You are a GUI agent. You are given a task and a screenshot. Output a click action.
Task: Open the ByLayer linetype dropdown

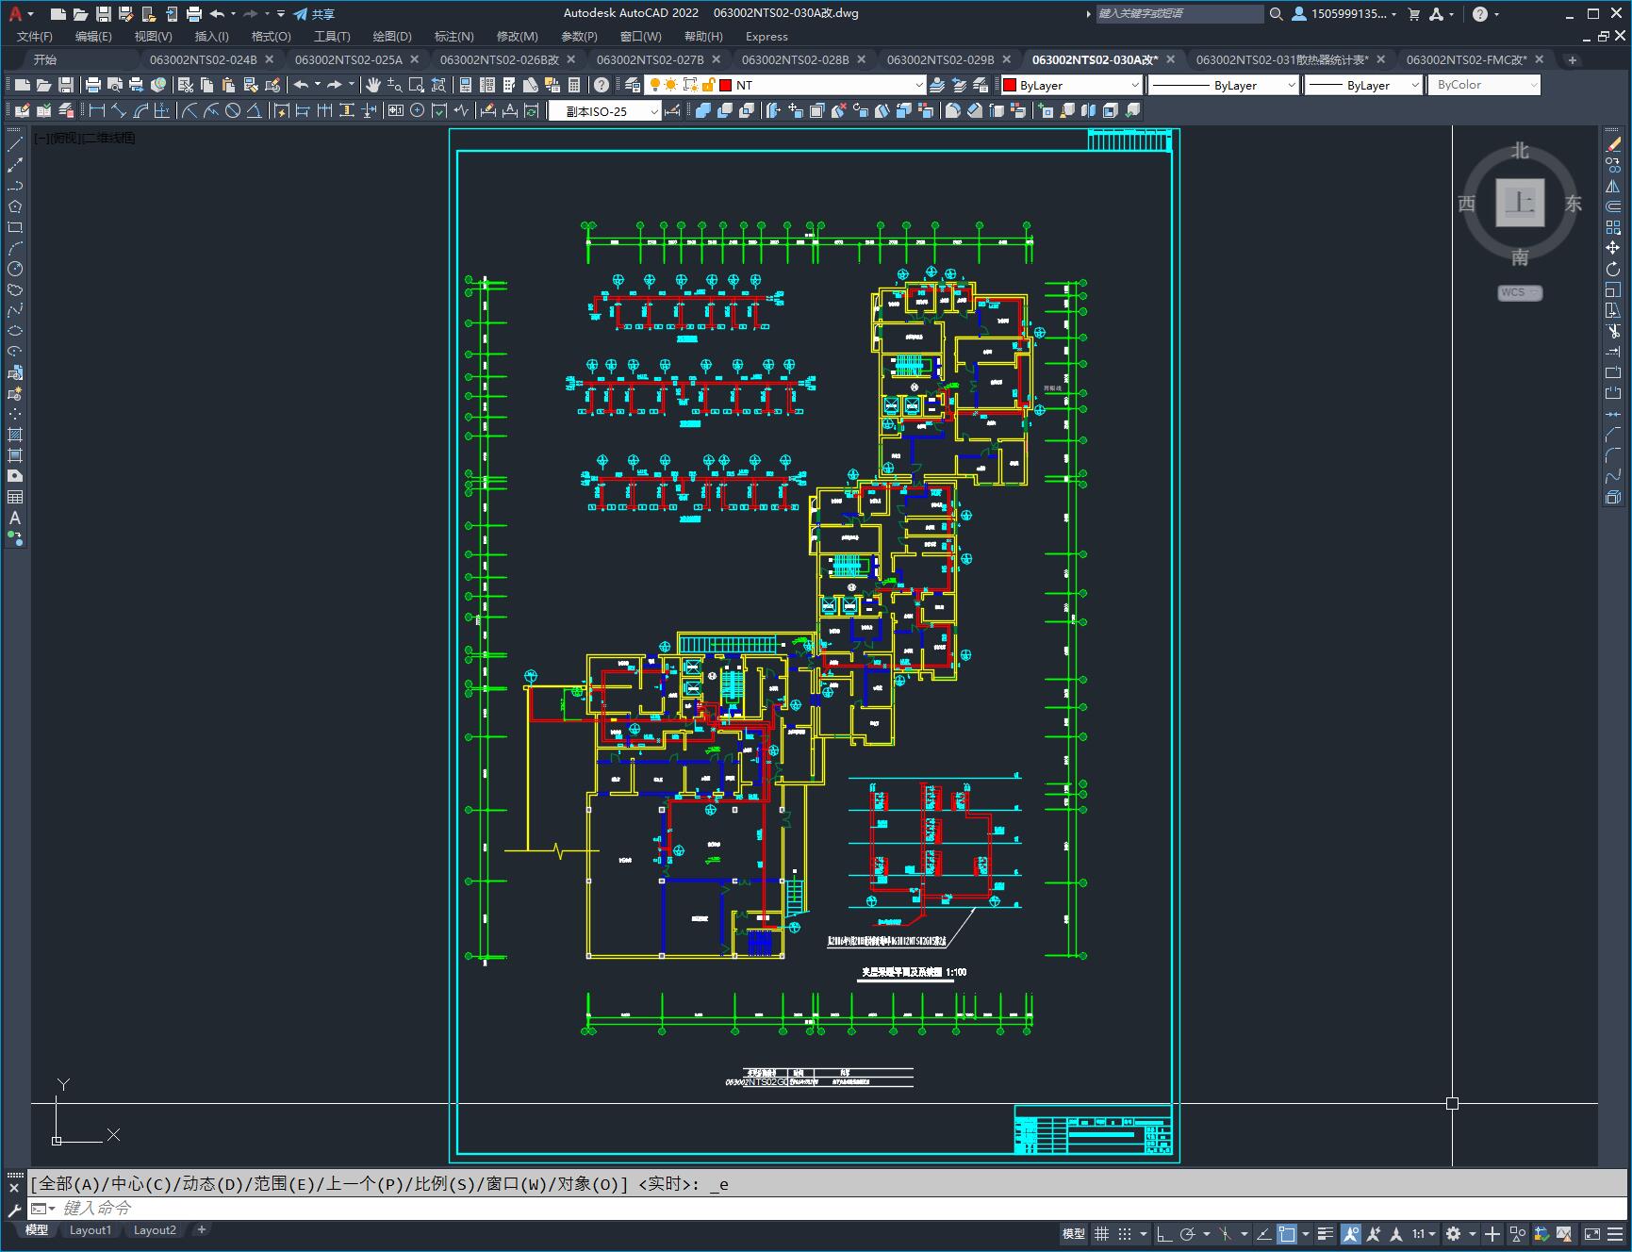pyautogui.click(x=1224, y=85)
